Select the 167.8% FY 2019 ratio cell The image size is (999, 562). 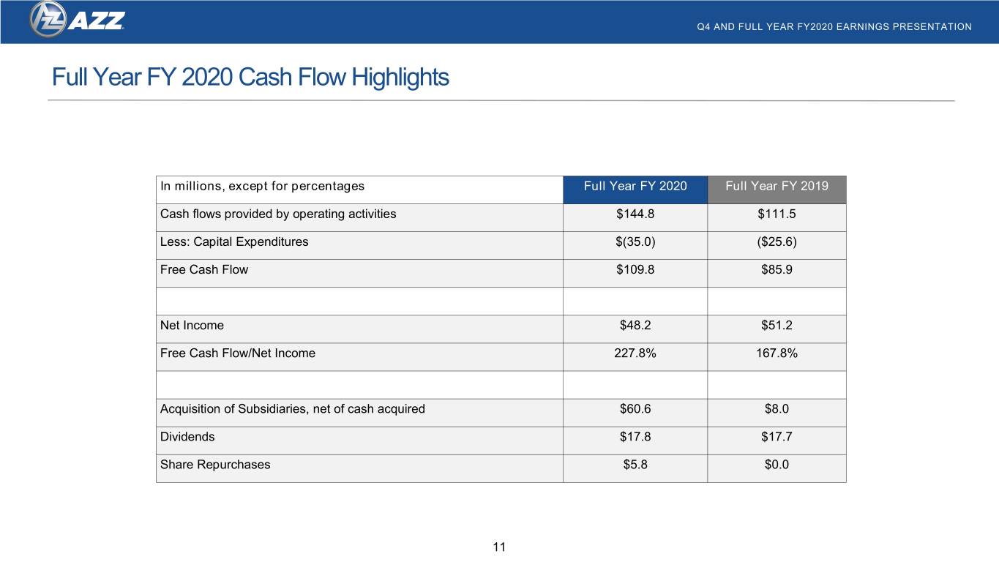[777, 353]
